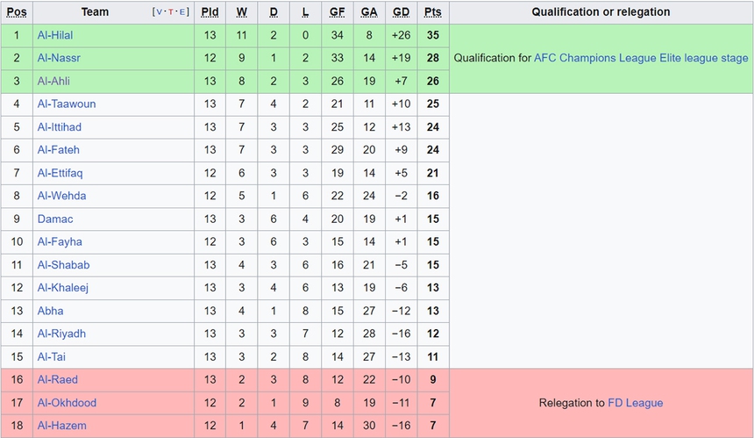The image size is (754, 438).
Task: Follow the Al-Taawoun link
Action: 67,104
